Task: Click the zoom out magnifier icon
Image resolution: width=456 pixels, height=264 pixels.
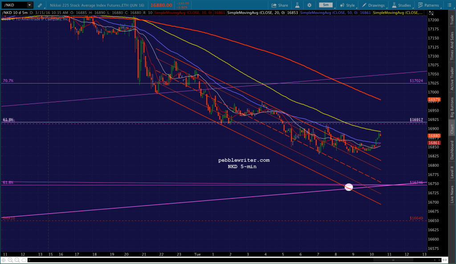Action: 17,260
